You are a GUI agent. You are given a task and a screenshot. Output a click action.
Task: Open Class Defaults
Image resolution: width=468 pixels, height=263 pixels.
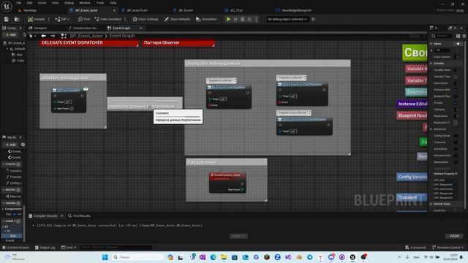point(177,19)
